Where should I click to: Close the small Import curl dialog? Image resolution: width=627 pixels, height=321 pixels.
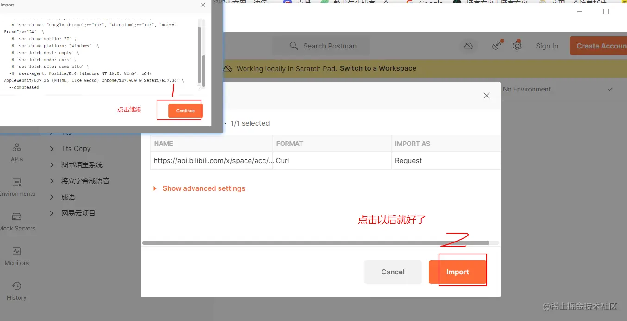click(x=203, y=5)
